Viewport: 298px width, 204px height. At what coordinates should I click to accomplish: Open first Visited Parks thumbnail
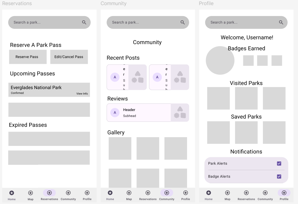pos(218,98)
